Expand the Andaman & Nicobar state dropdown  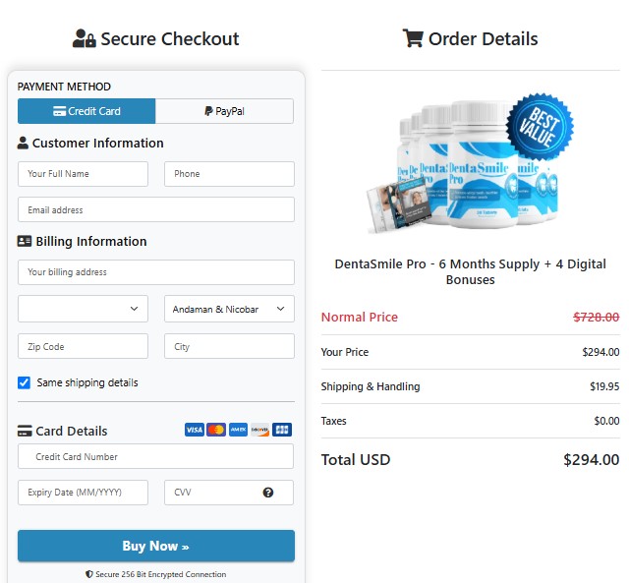pyautogui.click(x=229, y=309)
